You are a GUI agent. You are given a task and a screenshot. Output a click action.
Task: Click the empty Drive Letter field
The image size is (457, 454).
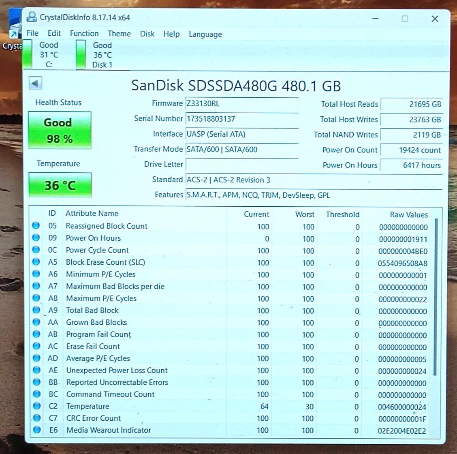coord(242,165)
